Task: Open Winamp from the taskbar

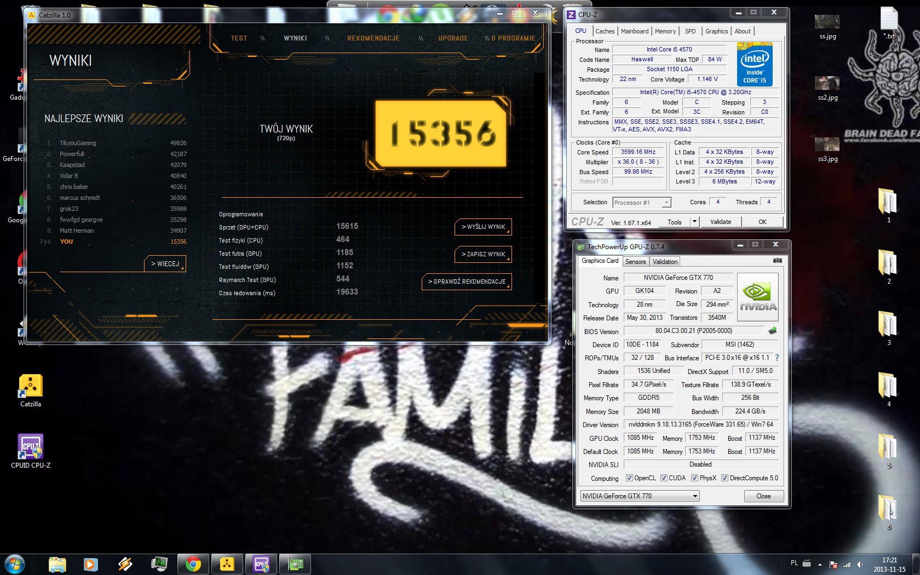Action: pos(125,564)
